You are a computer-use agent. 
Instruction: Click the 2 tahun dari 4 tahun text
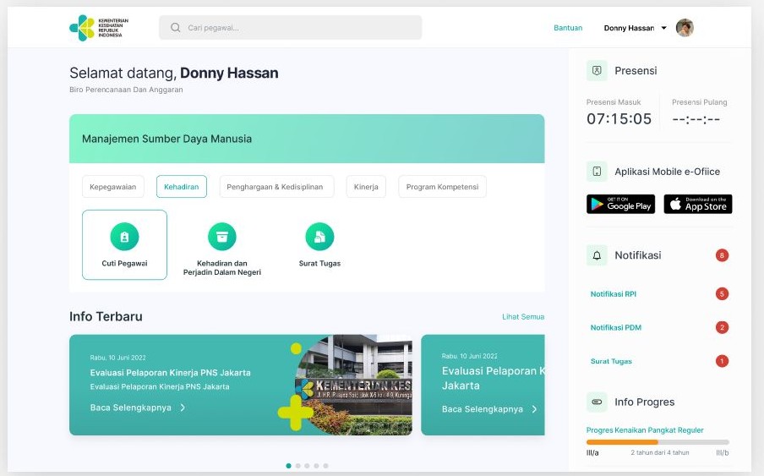660,452
